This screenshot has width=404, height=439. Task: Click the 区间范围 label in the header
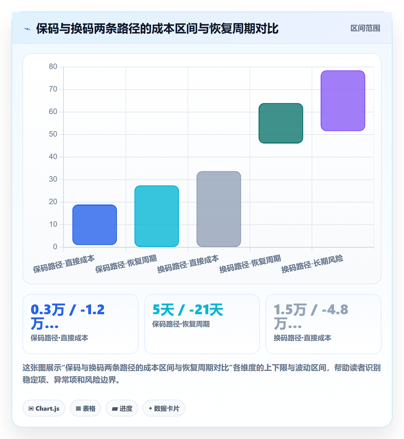point(365,28)
